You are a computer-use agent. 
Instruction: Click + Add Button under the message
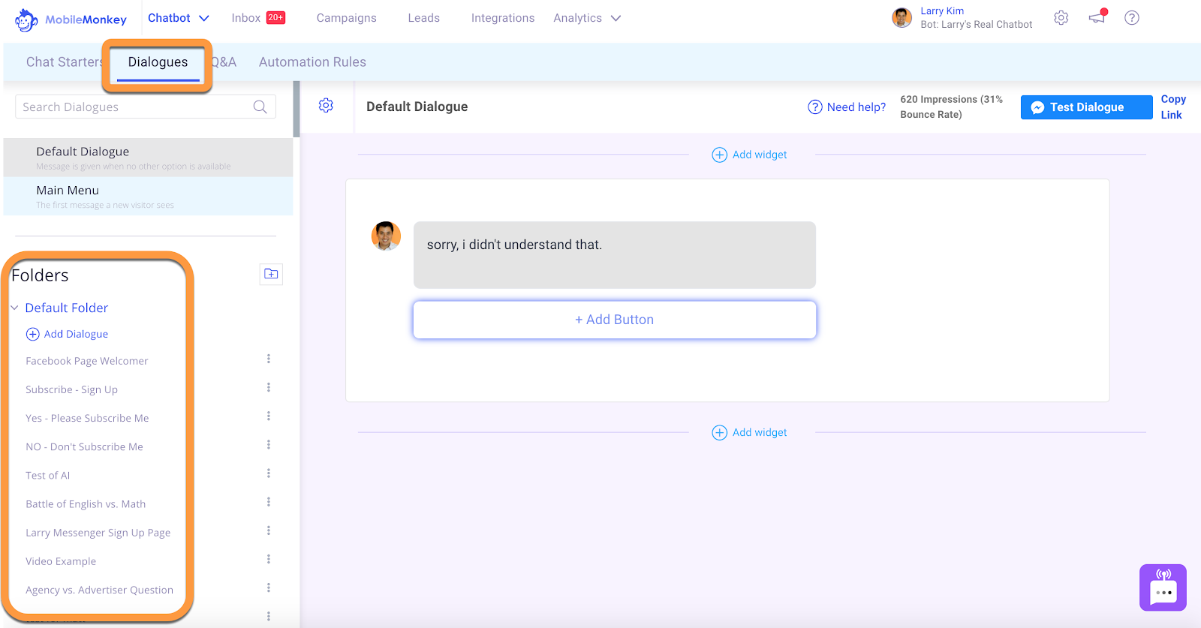click(615, 320)
